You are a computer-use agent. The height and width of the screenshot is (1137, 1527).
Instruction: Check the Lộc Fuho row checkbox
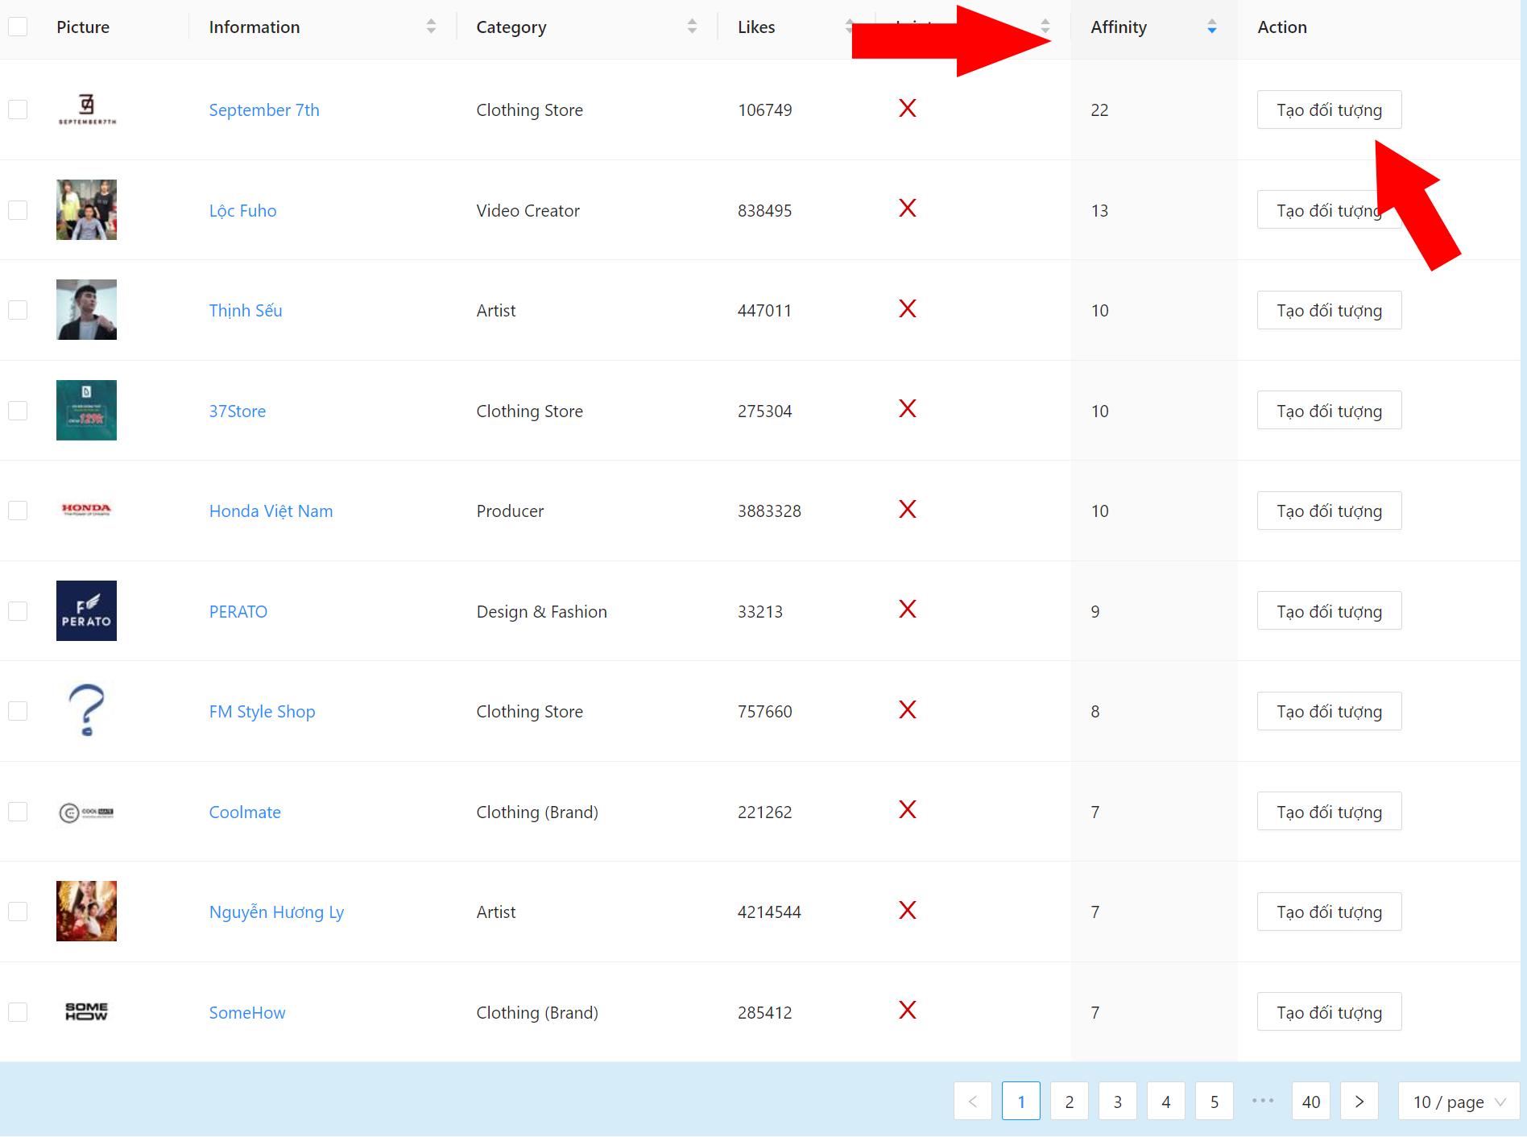[18, 210]
